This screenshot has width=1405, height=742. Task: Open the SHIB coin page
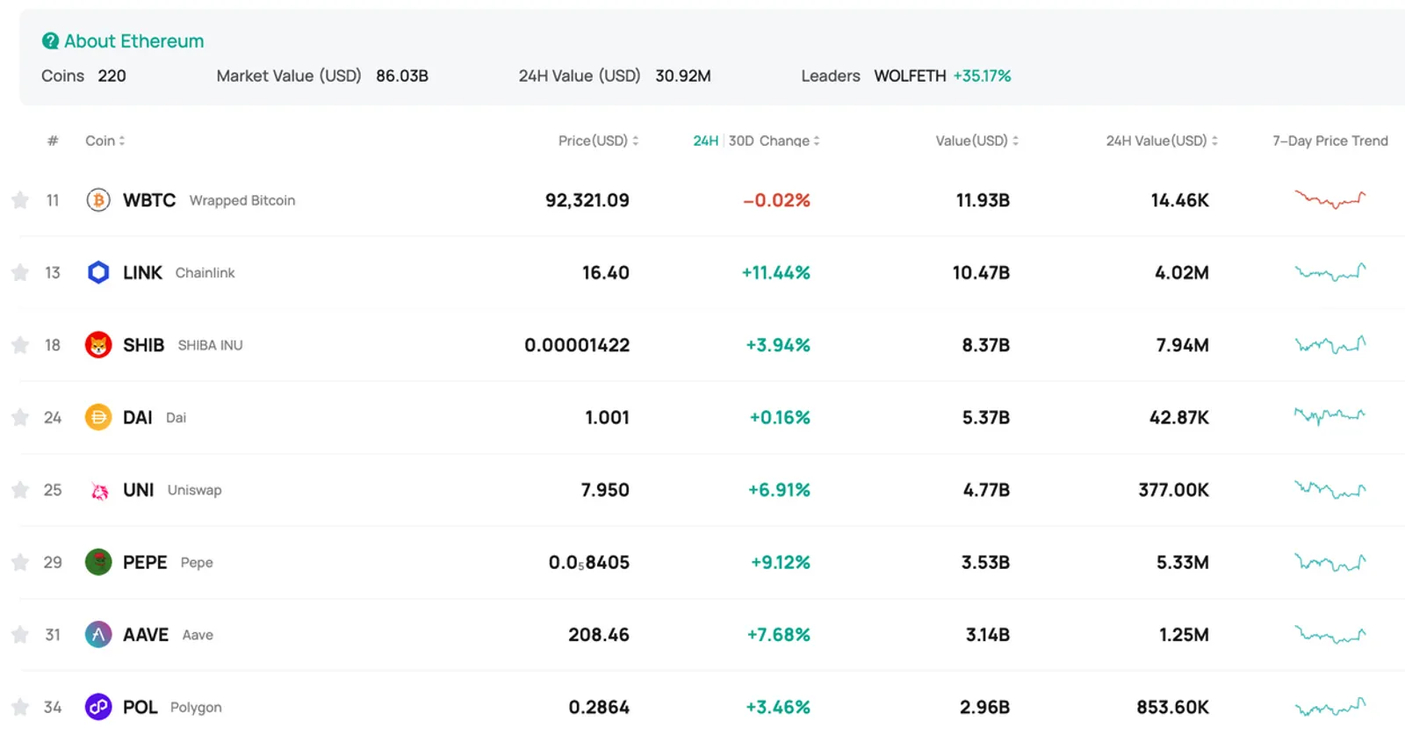143,345
